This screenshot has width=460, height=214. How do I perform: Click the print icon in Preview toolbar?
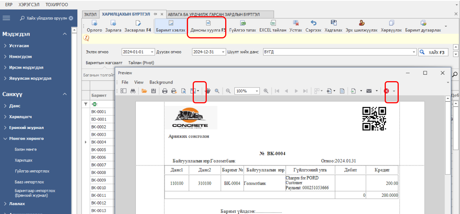[165, 91]
